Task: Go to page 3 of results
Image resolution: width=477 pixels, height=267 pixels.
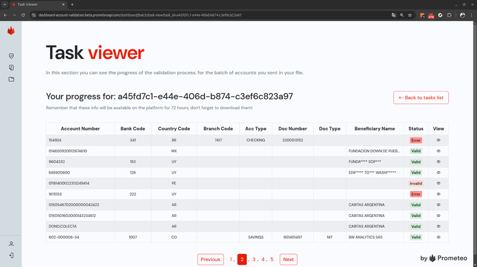Action: tap(253, 259)
